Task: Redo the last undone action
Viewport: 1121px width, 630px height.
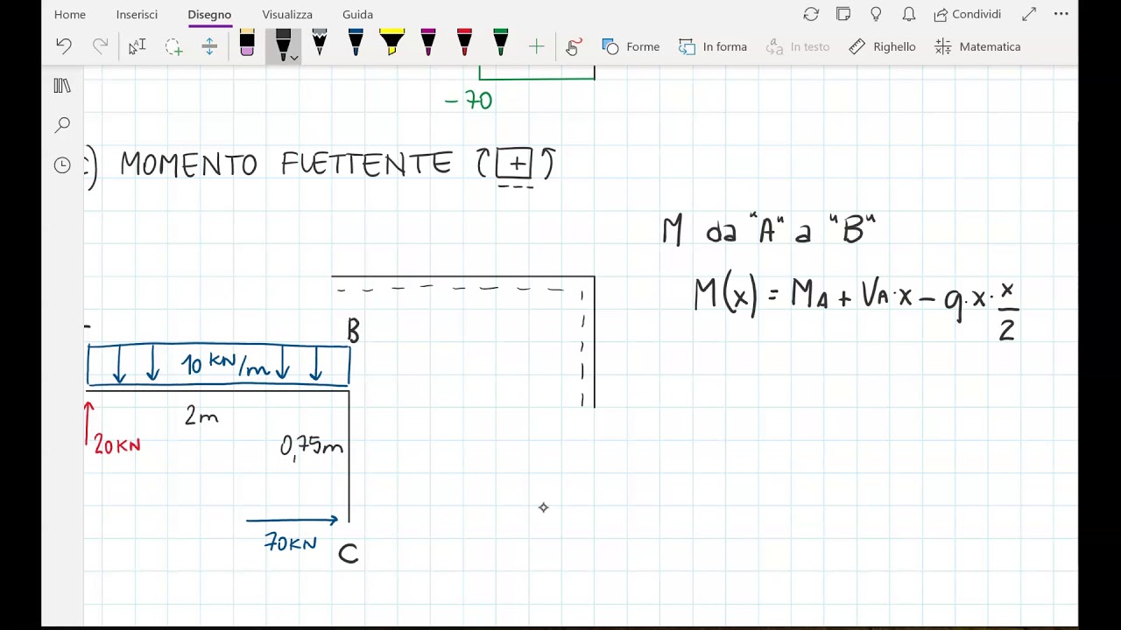Action: click(100, 46)
